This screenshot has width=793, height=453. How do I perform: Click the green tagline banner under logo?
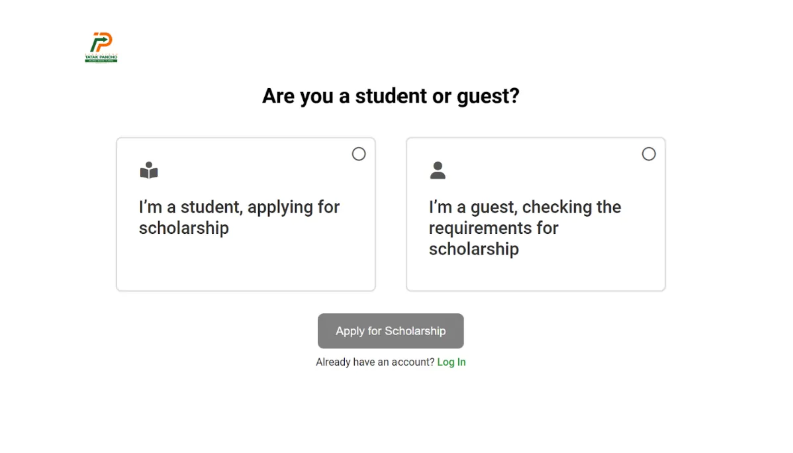101,61
